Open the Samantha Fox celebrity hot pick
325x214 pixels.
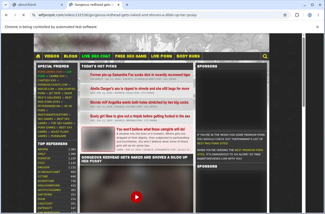140,75
